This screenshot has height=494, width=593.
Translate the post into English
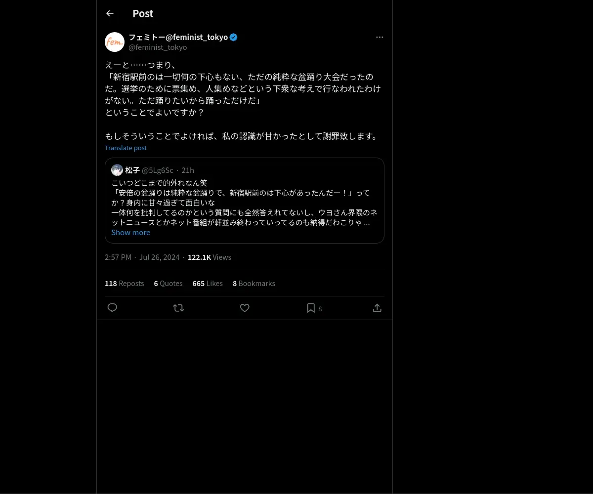point(126,148)
